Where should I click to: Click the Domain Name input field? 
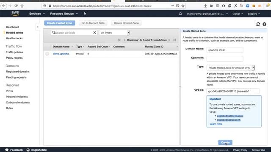(225, 50)
